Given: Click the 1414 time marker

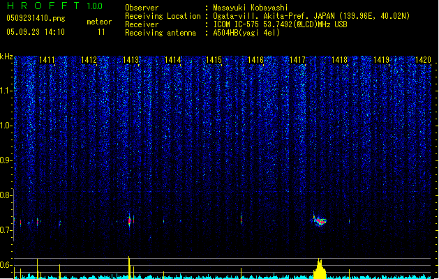Looking at the screenshot, I should (173, 60).
